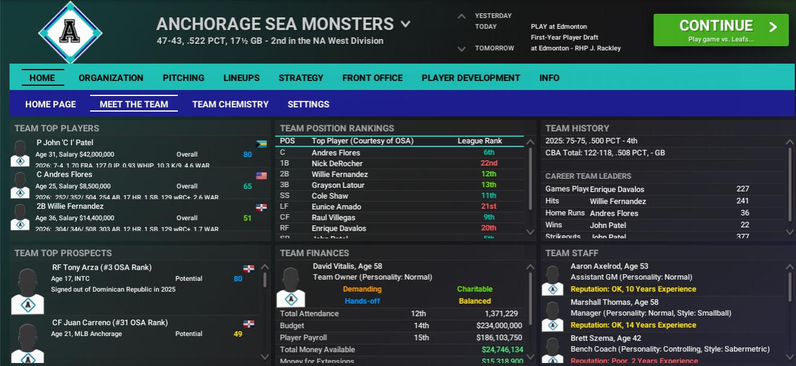Click owner David Vitalis's portrait icon
This screenshot has width=796, height=366.
[290, 287]
